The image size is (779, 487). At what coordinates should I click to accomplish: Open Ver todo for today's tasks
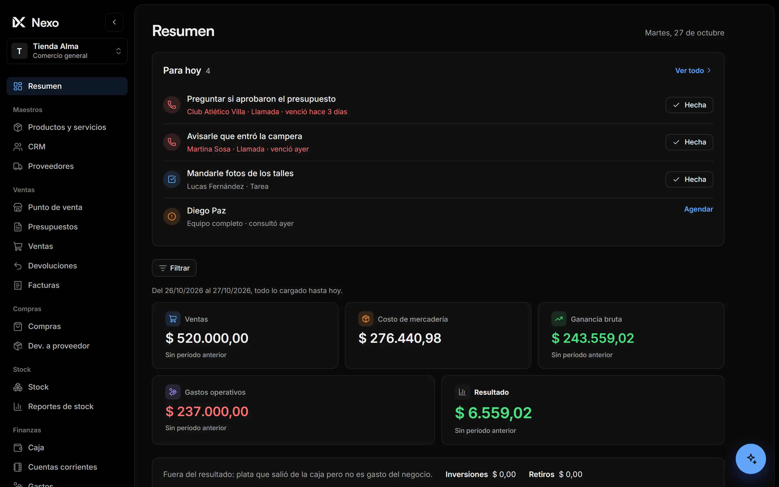pyautogui.click(x=693, y=71)
